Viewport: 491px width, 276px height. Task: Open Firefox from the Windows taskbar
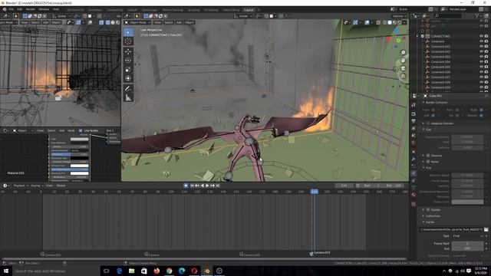click(x=157, y=271)
